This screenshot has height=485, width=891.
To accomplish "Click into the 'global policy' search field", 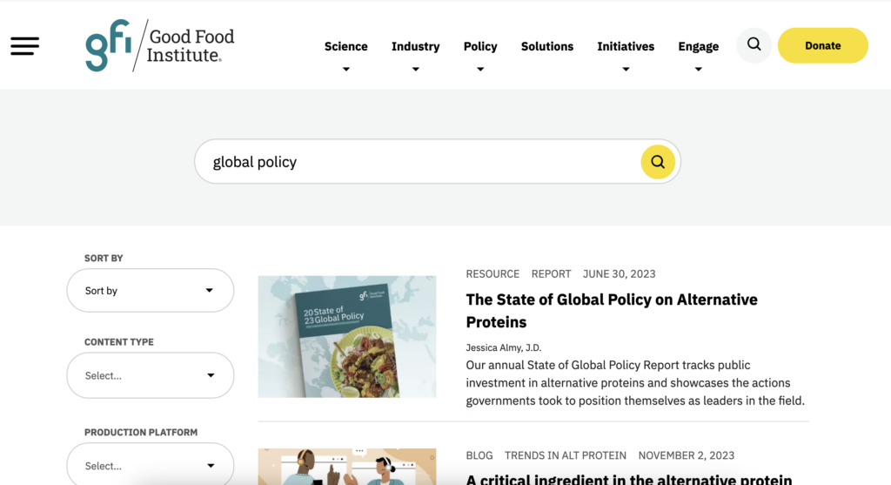I will tap(418, 162).
